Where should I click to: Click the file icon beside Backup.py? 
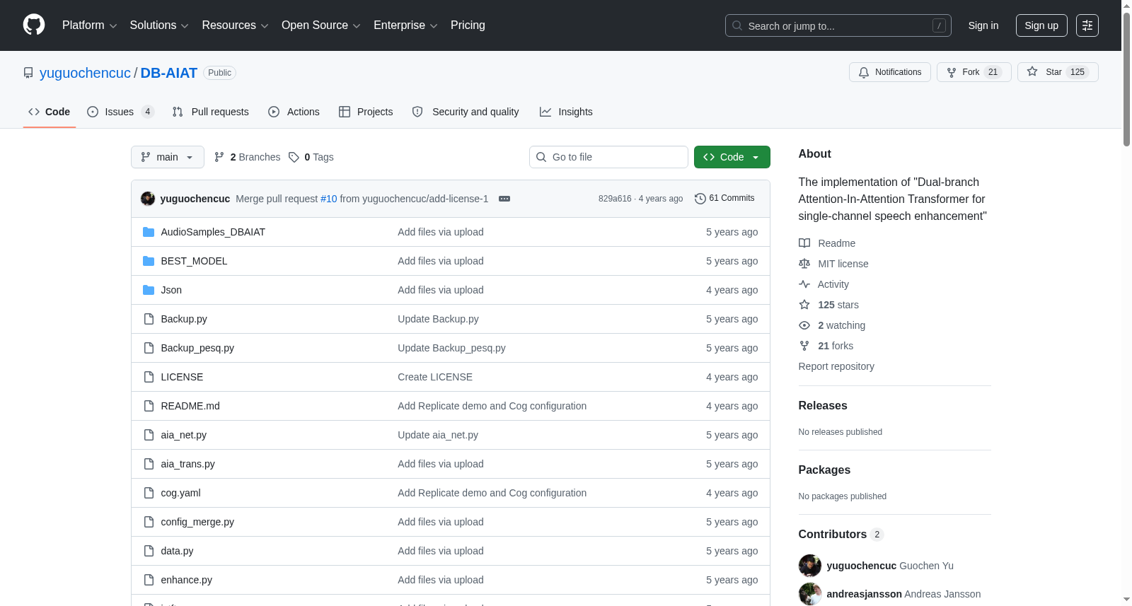[x=149, y=319]
